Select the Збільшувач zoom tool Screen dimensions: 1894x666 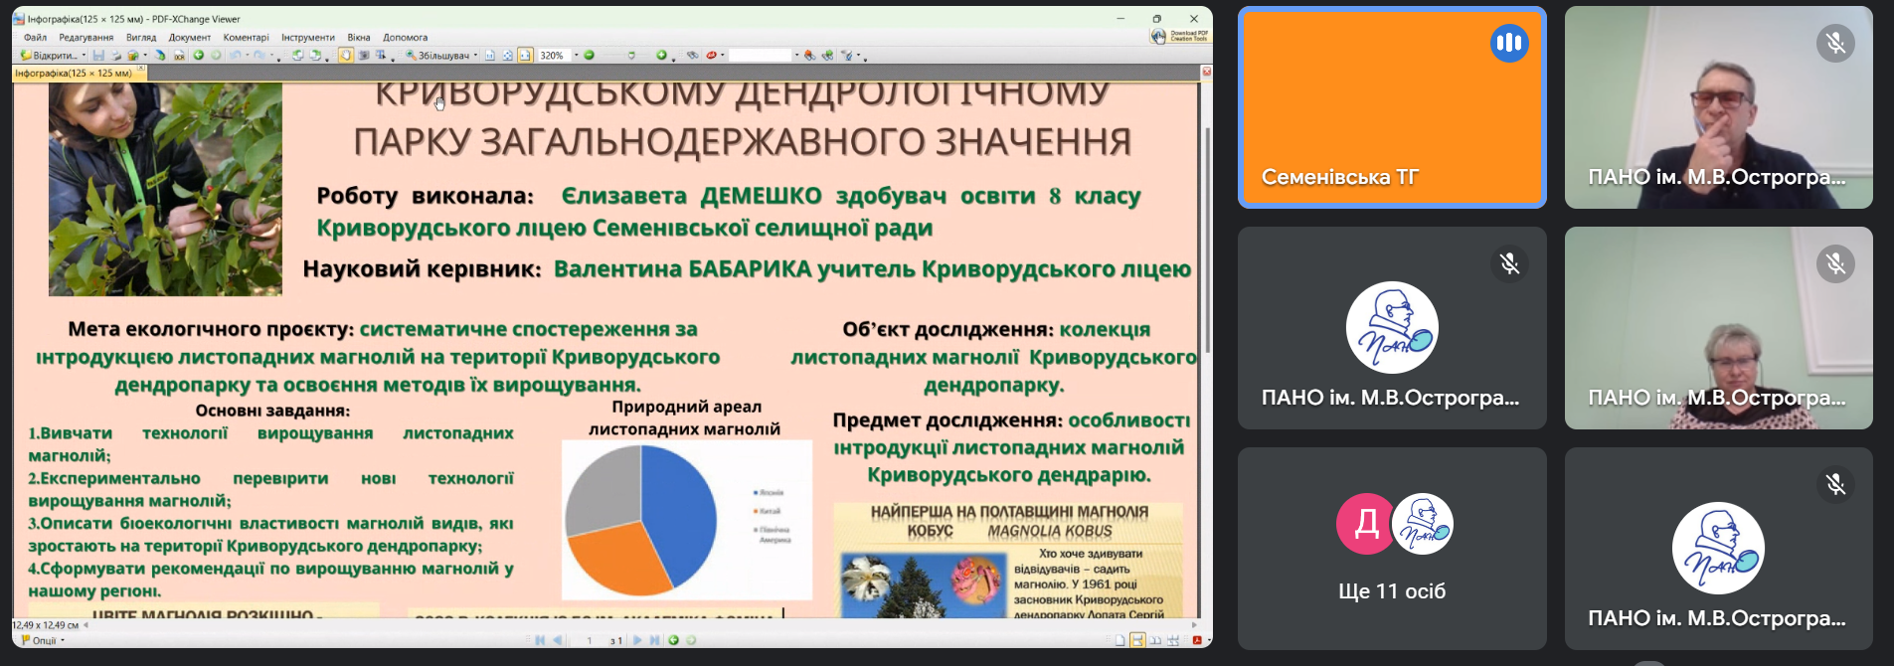436,56
